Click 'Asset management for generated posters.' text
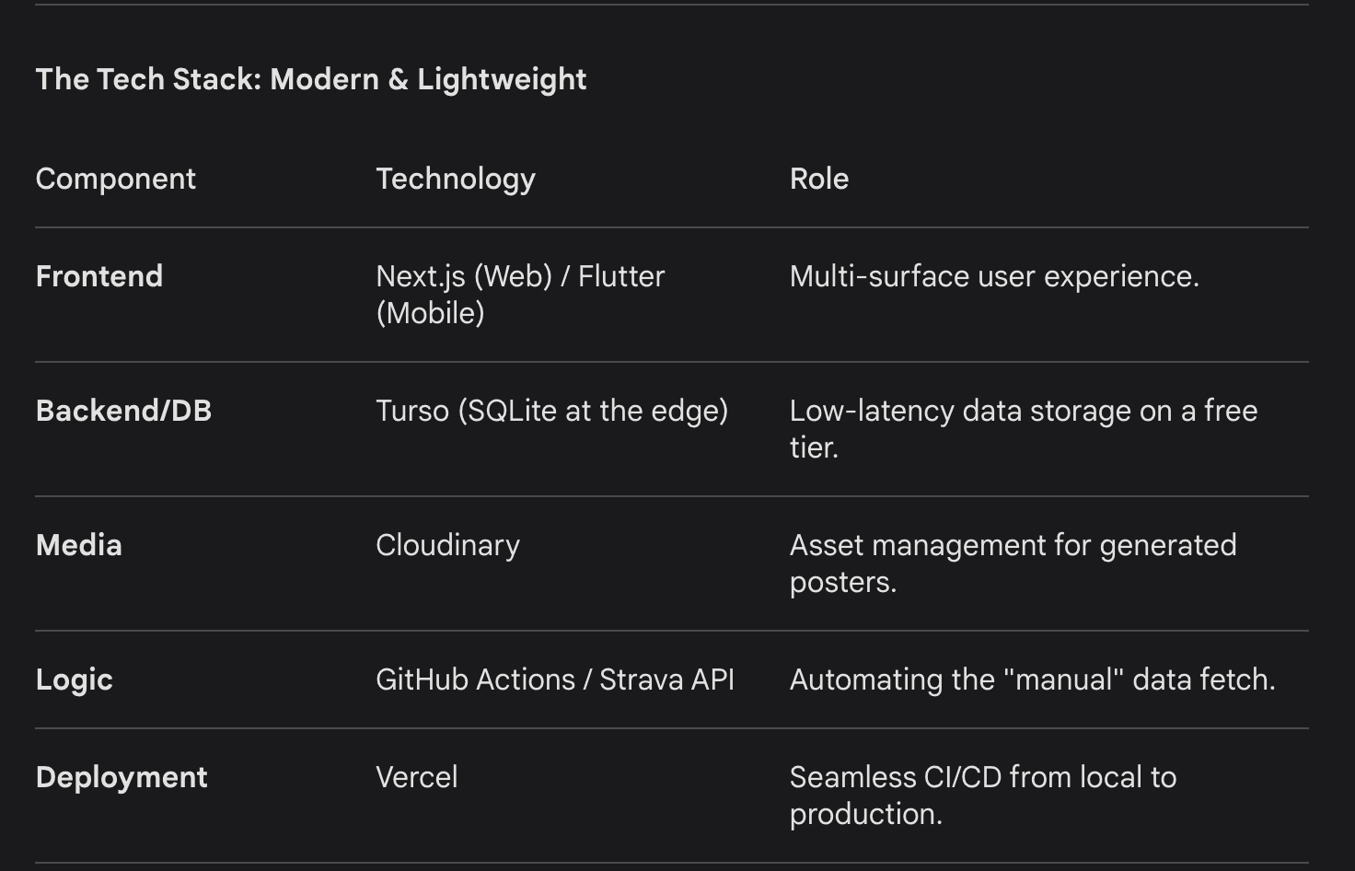 coord(1013,563)
